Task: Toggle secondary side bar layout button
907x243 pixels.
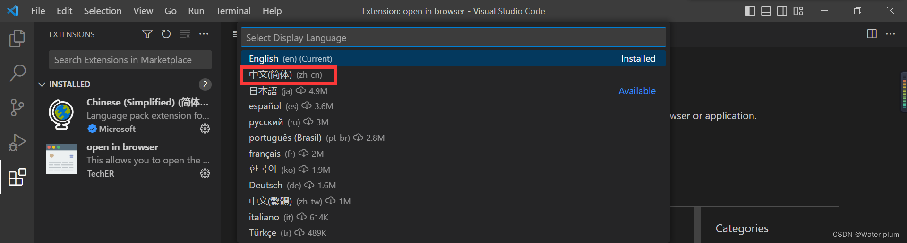Action: 782,11
